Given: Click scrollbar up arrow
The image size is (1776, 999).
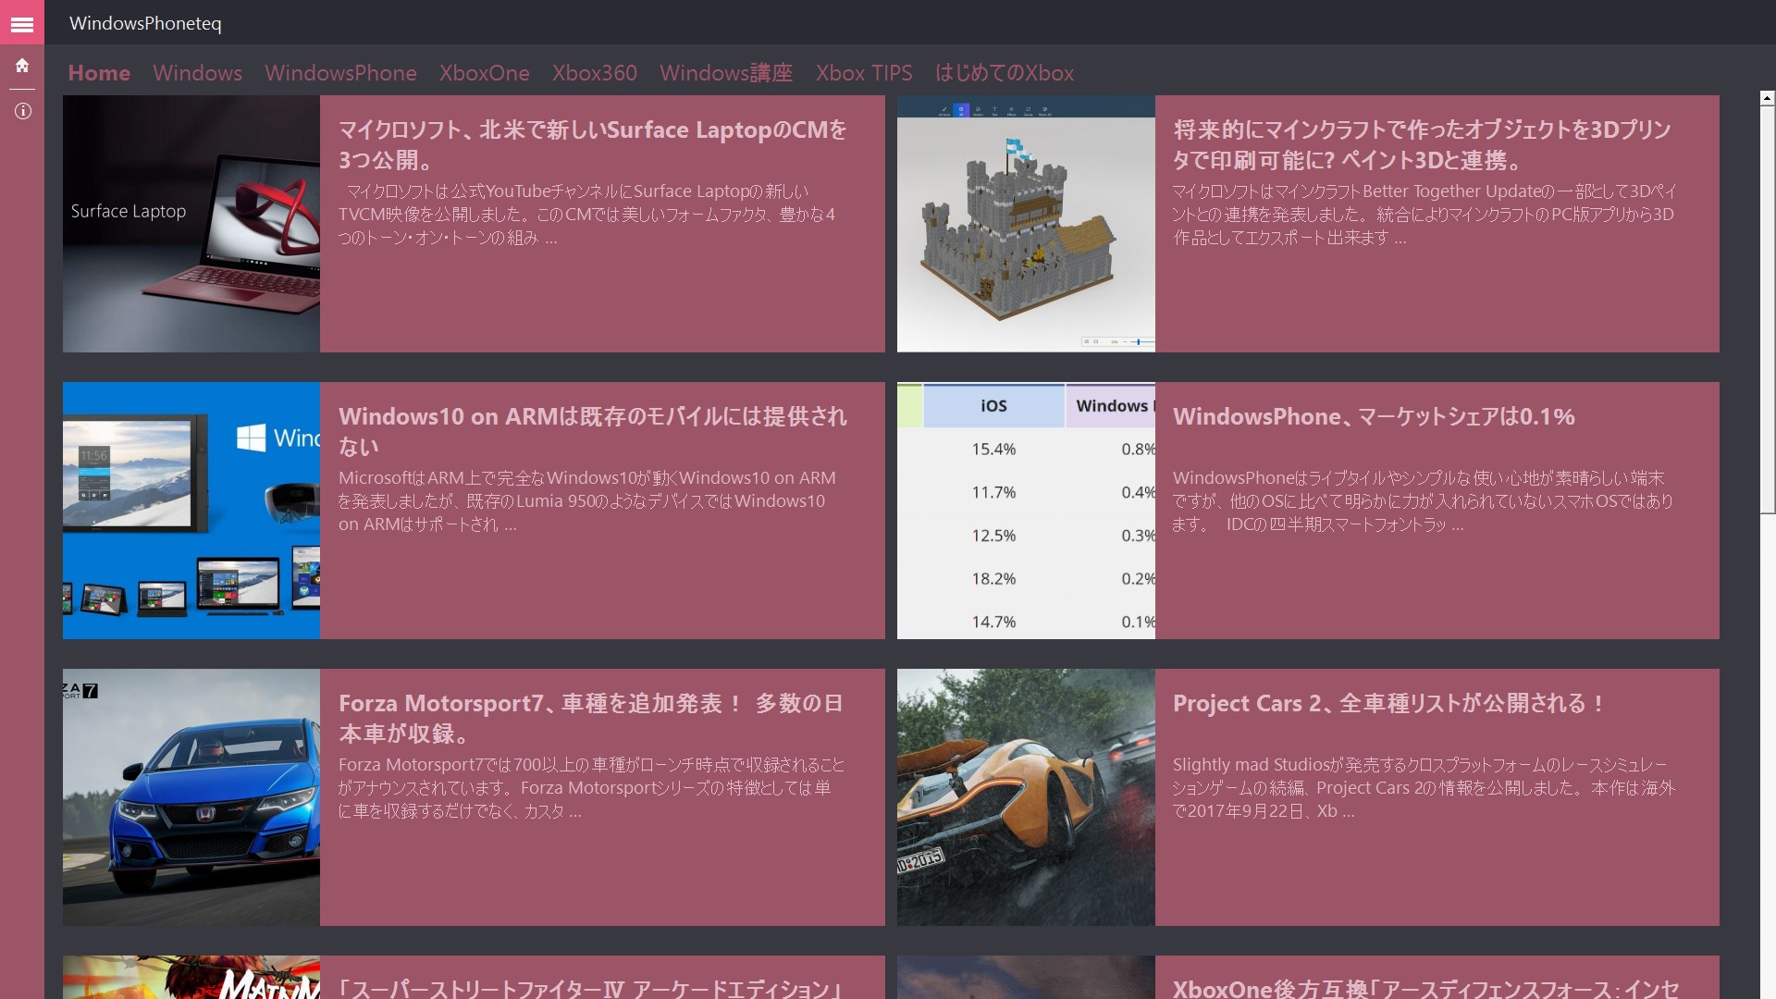Looking at the screenshot, I should [x=1767, y=98].
